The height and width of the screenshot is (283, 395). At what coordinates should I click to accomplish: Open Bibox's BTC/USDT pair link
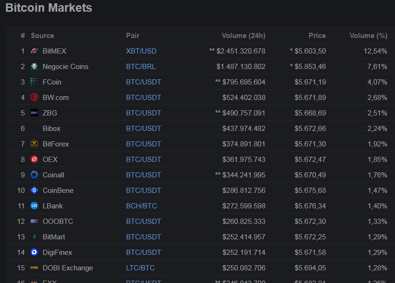(144, 129)
